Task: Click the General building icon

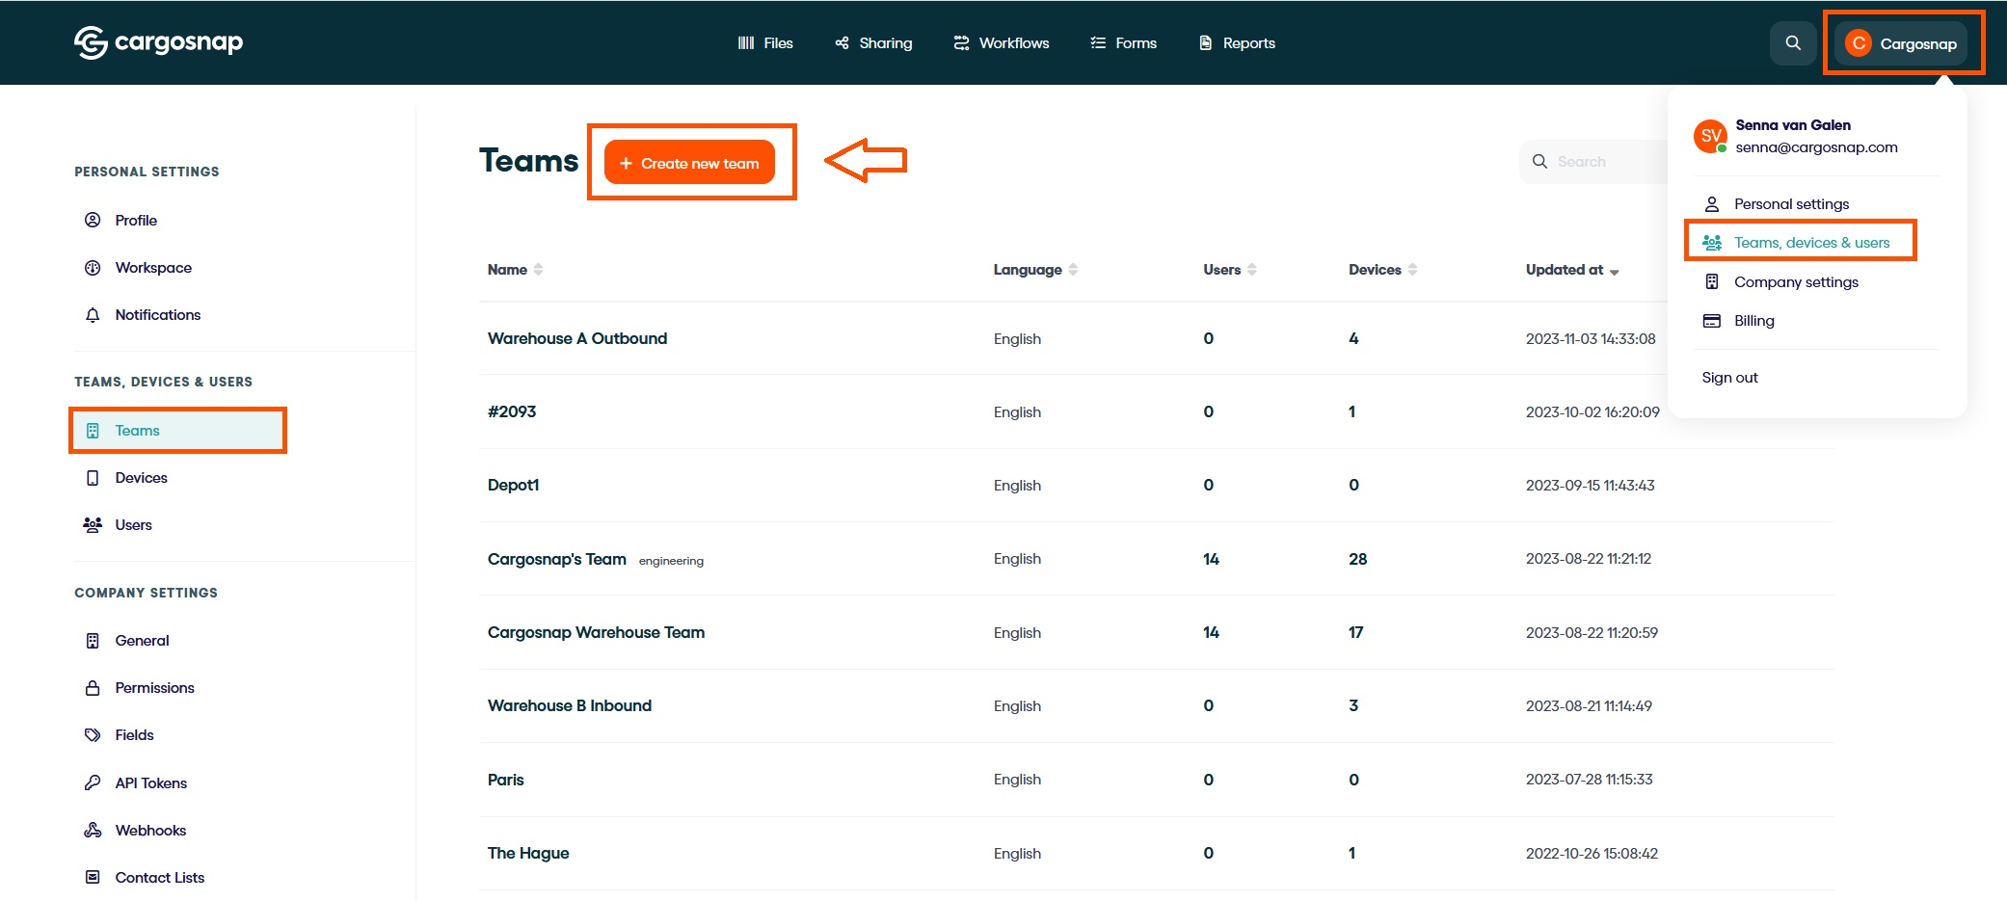Action: 93,641
